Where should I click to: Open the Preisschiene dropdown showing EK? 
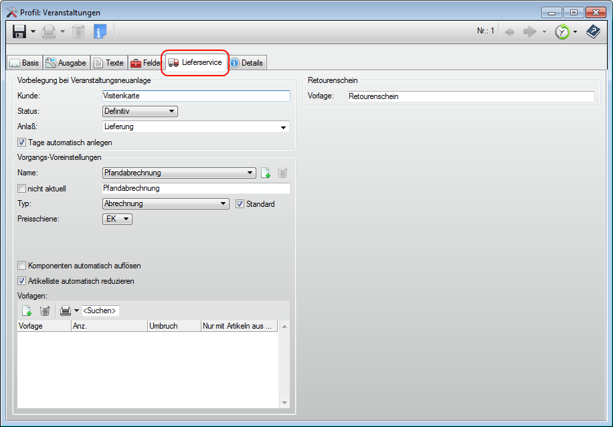pos(117,219)
